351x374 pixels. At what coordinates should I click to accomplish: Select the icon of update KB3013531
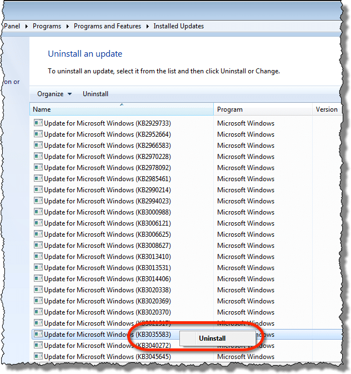(38, 267)
